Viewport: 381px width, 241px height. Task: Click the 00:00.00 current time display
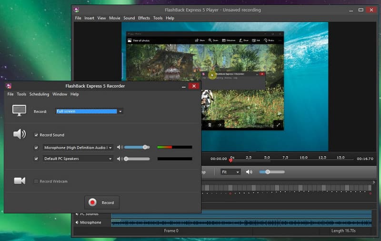(x=219, y=159)
